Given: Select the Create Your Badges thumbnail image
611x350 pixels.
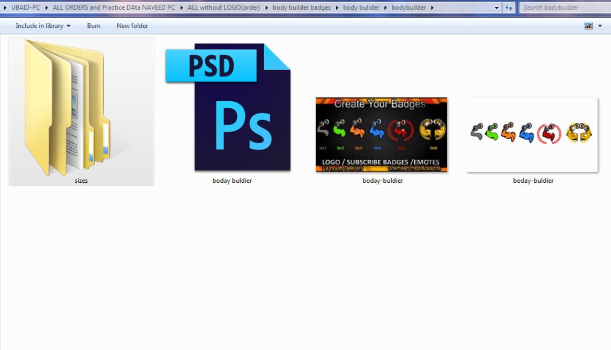Looking at the screenshot, I should click(x=381, y=135).
